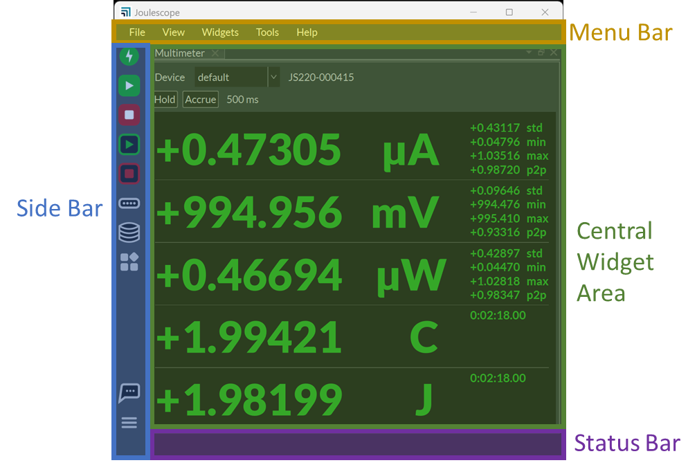This screenshot has height=474, width=697.
Task: Click the Device dropdown arrow chevron
Action: (x=274, y=78)
